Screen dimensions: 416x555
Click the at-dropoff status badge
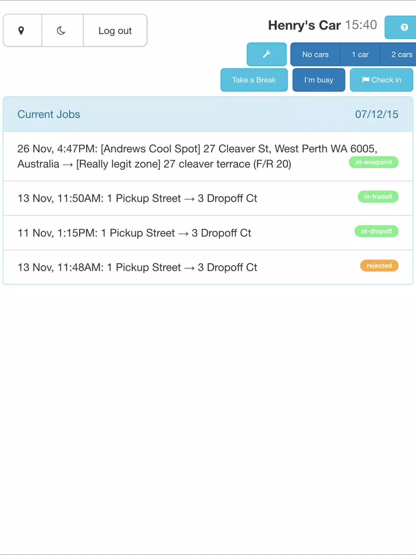(376, 231)
